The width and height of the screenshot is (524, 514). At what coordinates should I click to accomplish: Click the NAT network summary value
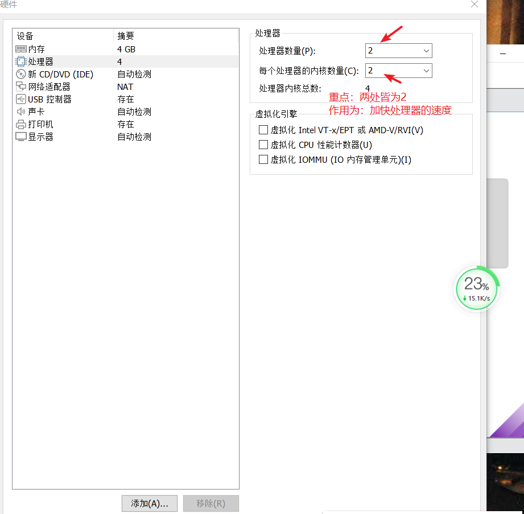tap(125, 87)
